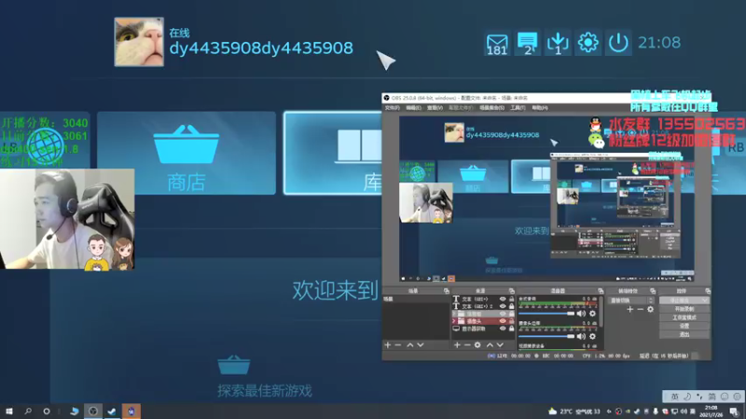Mute the second mixer audio channel
The height and width of the screenshot is (419, 746).
[581, 336]
